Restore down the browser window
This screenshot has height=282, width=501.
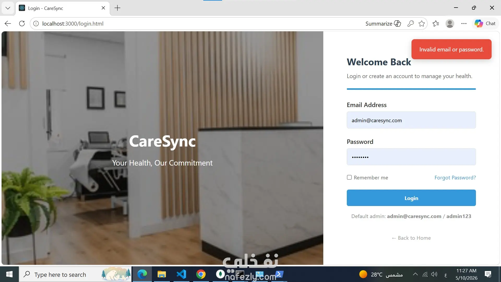coord(474,8)
